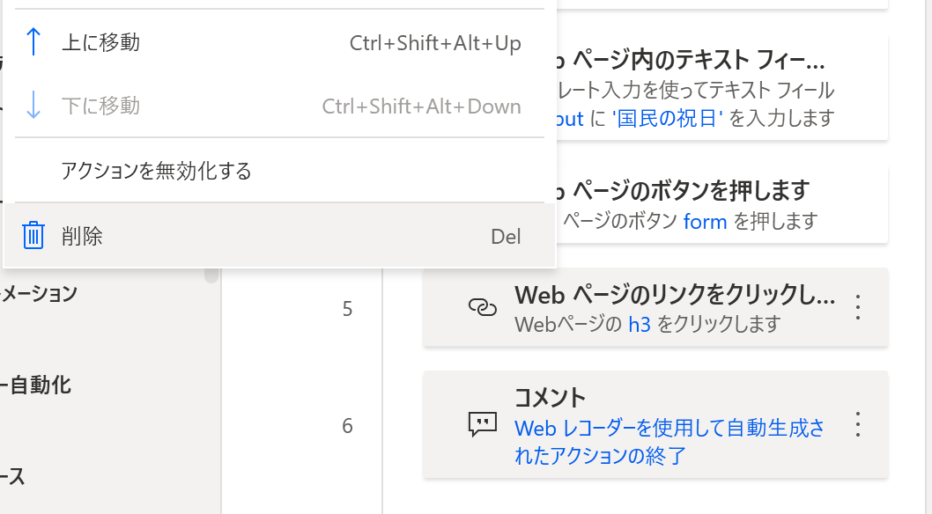
Task: Open the h3 element link
Action: pos(640,325)
